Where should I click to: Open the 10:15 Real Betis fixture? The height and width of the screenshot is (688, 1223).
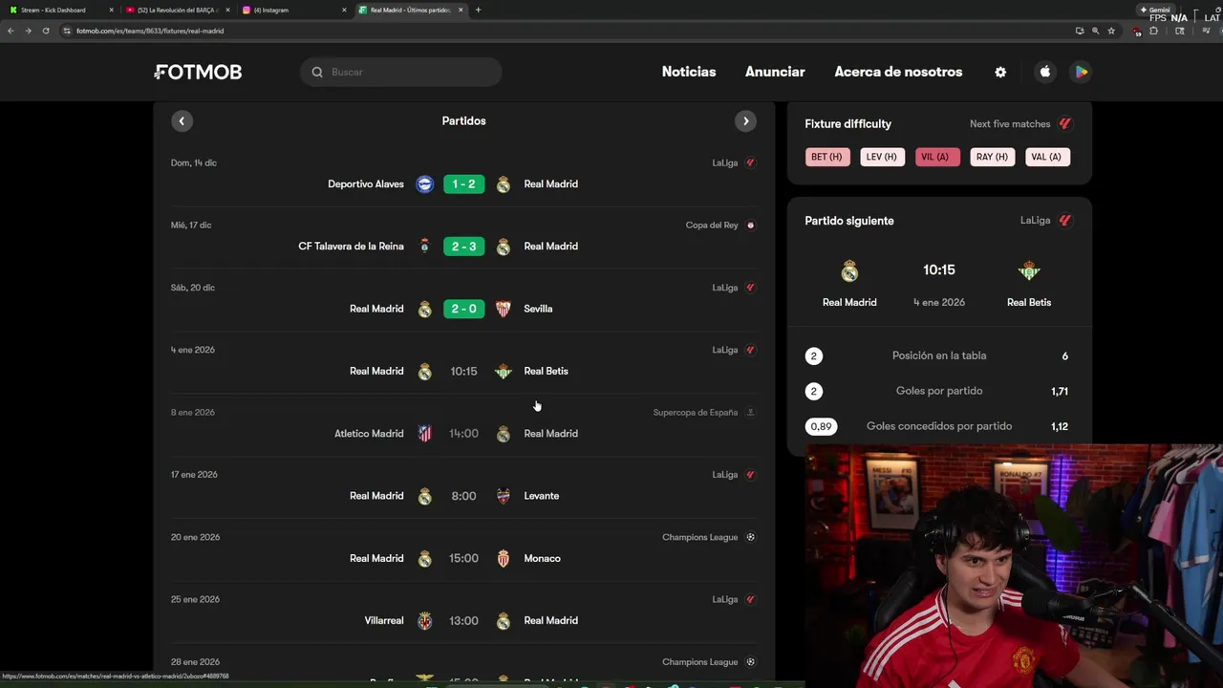tap(463, 371)
